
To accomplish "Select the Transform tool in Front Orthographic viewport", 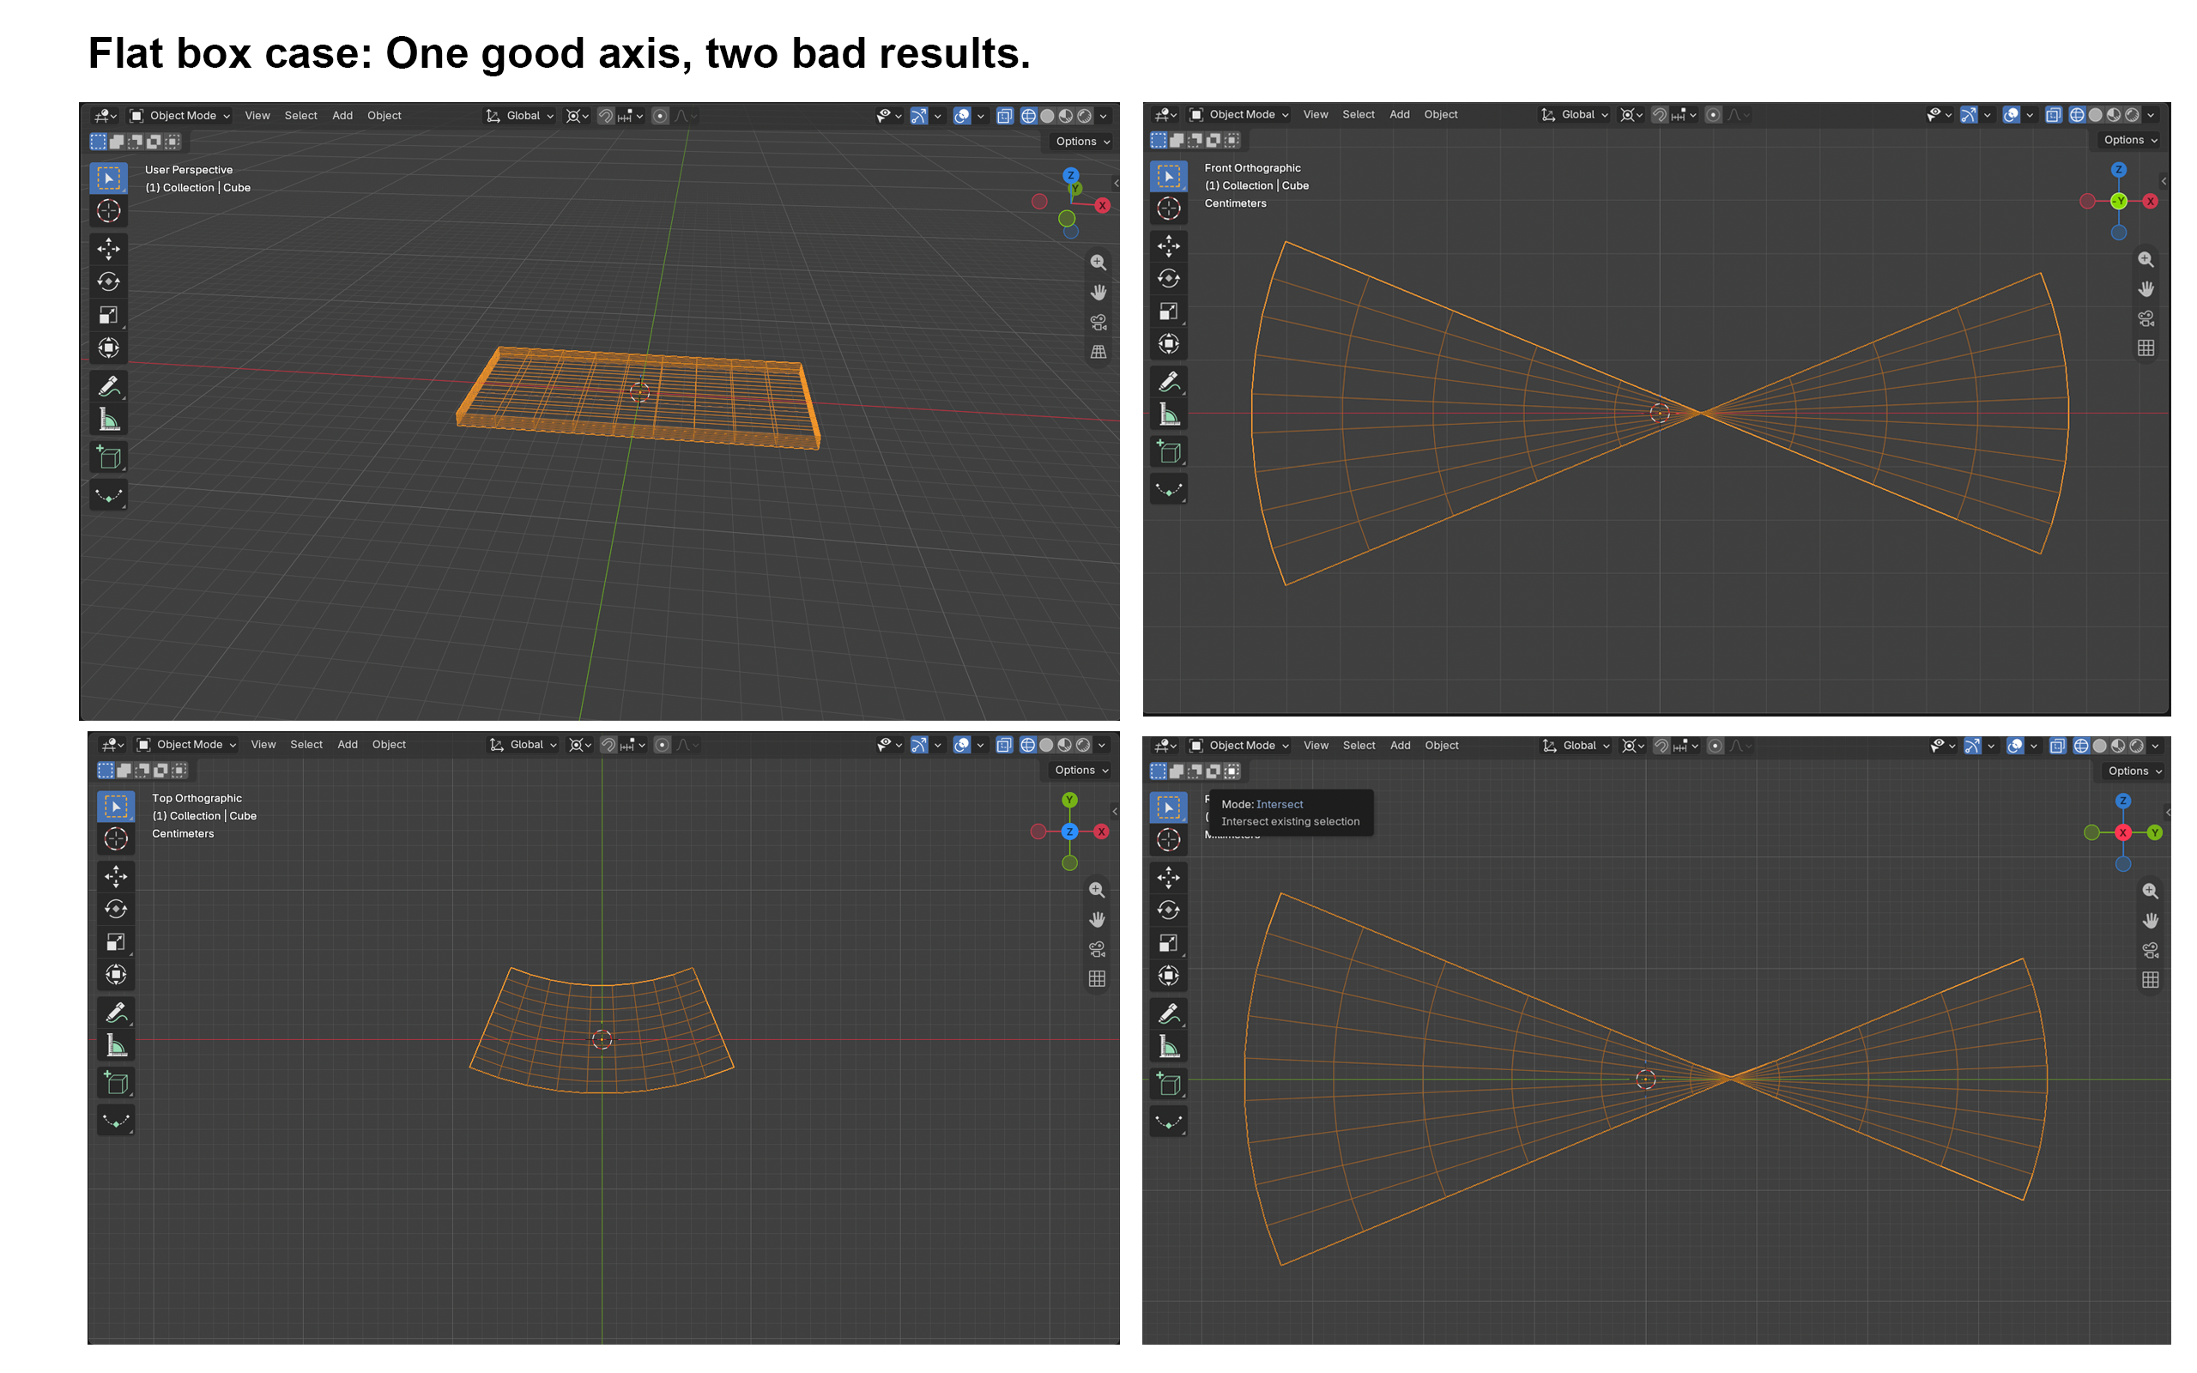I will 1170,344.
